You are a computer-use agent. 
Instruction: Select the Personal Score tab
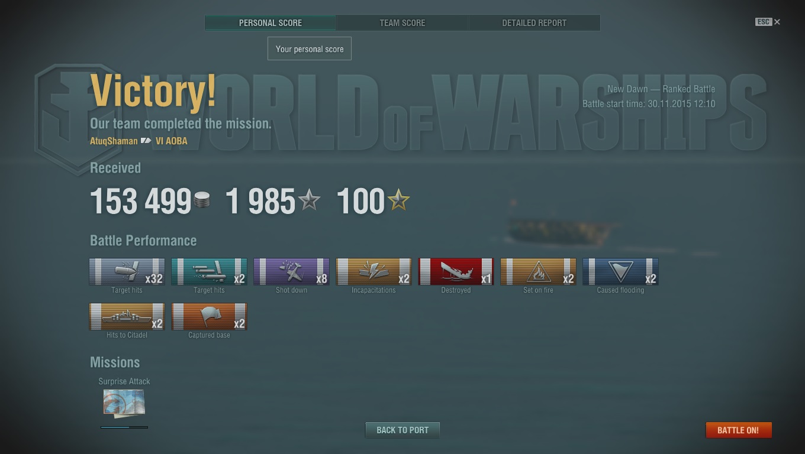tap(271, 23)
